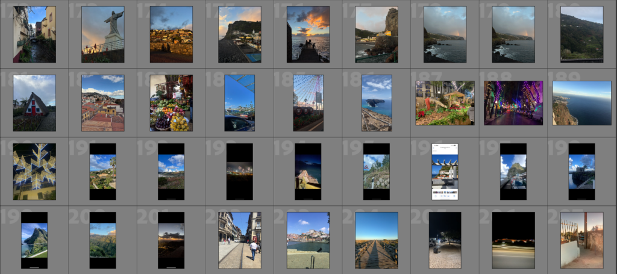Select the terracotta rooftops town photo

click(102, 103)
